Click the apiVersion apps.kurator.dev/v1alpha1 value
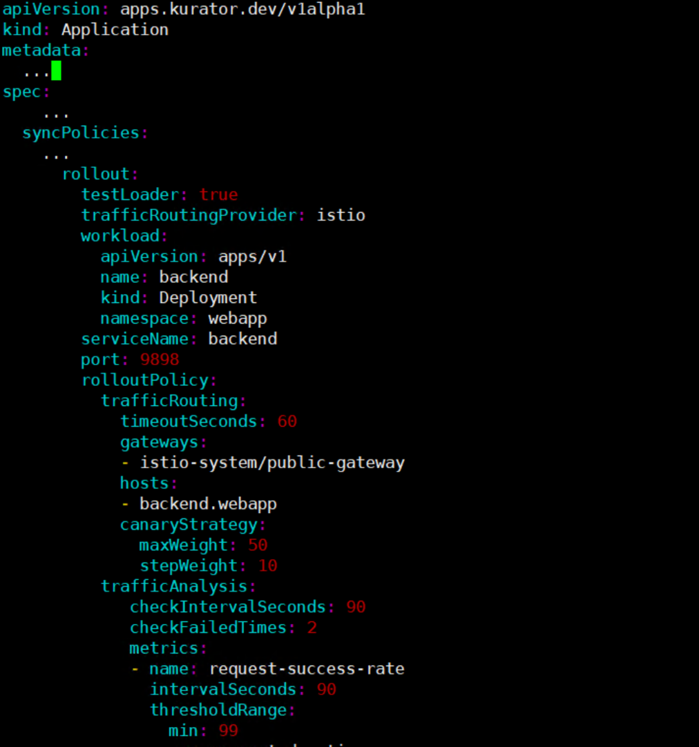The width and height of the screenshot is (699, 747). coord(242,9)
